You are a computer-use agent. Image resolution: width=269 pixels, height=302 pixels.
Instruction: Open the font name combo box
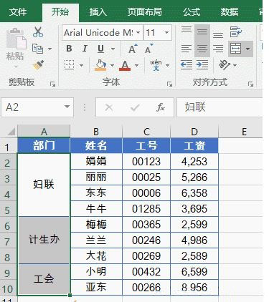coord(102,32)
